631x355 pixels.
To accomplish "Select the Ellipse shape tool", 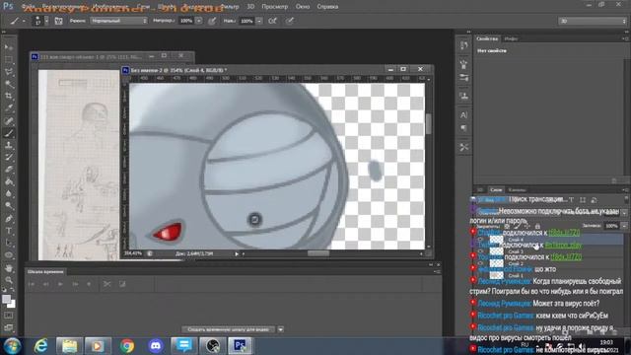I will [x=9, y=255].
